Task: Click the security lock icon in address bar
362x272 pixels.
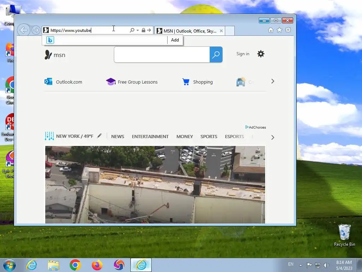Action: coord(144,30)
